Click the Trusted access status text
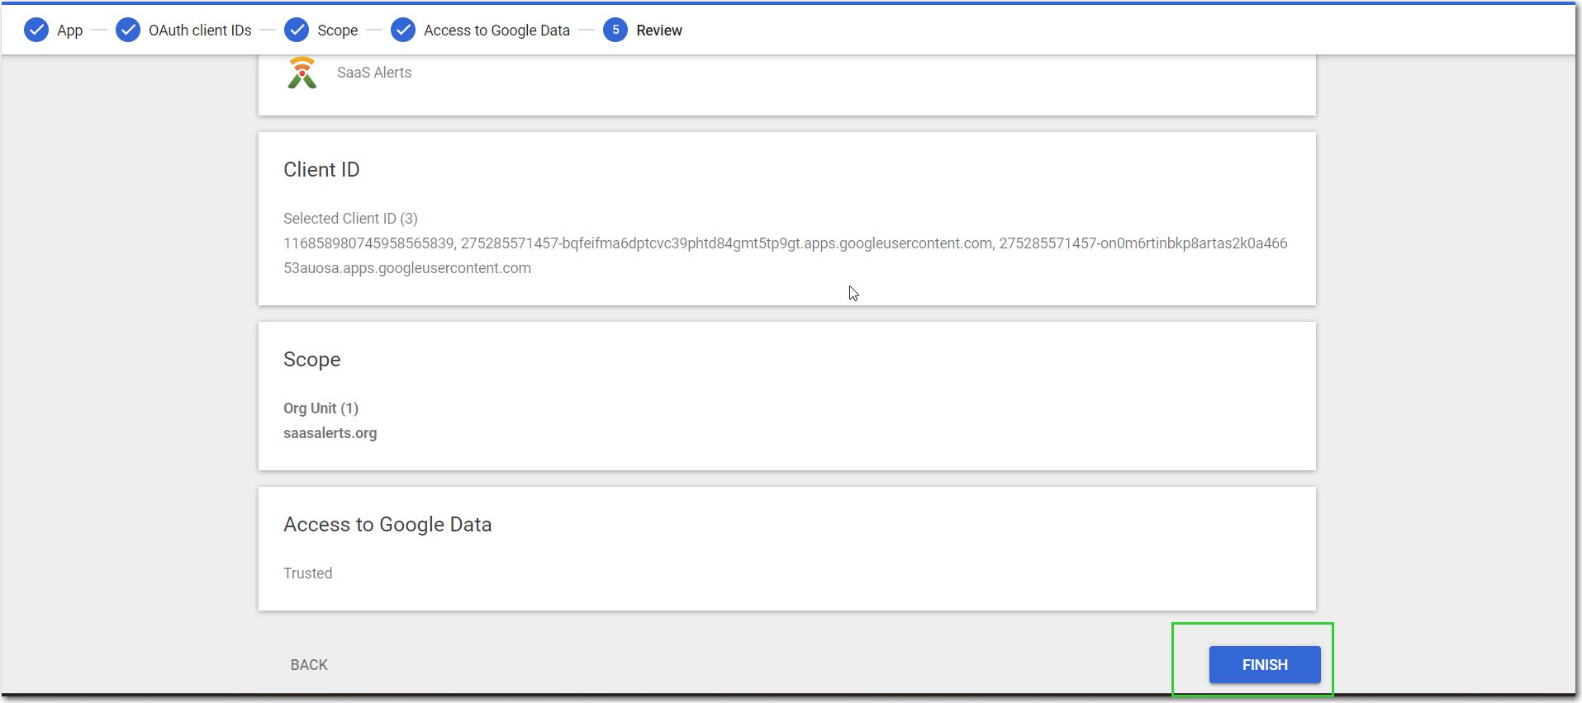 pyautogui.click(x=307, y=573)
